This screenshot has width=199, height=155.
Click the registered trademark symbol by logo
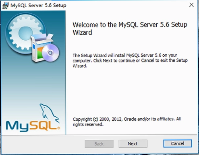[59, 128]
